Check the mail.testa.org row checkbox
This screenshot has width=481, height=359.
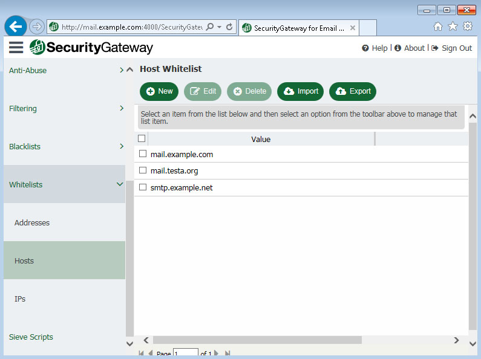[x=143, y=170]
